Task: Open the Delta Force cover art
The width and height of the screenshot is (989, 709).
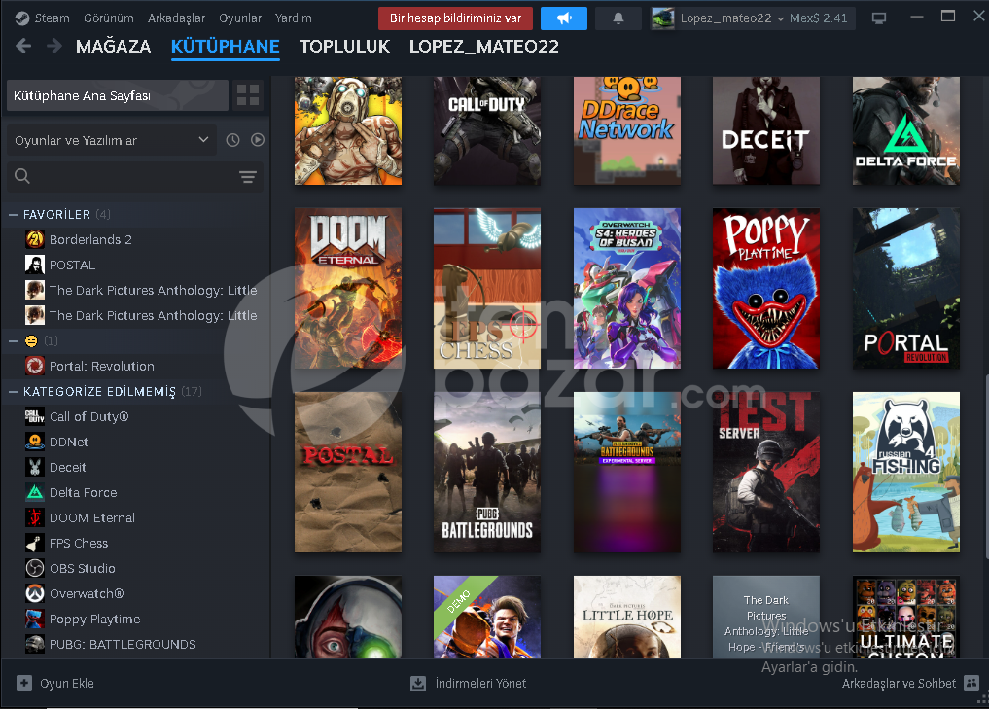Action: tap(905, 130)
